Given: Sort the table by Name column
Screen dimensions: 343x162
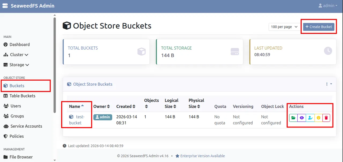Looking at the screenshot, I should [76, 106].
